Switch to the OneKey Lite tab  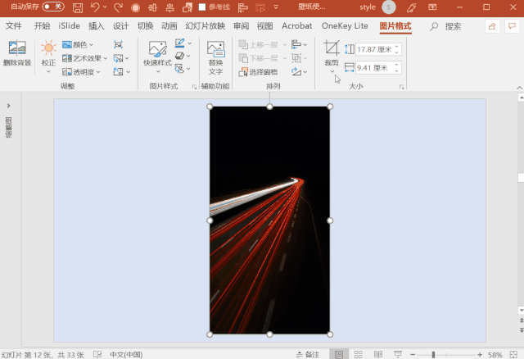pyautogui.click(x=345, y=26)
